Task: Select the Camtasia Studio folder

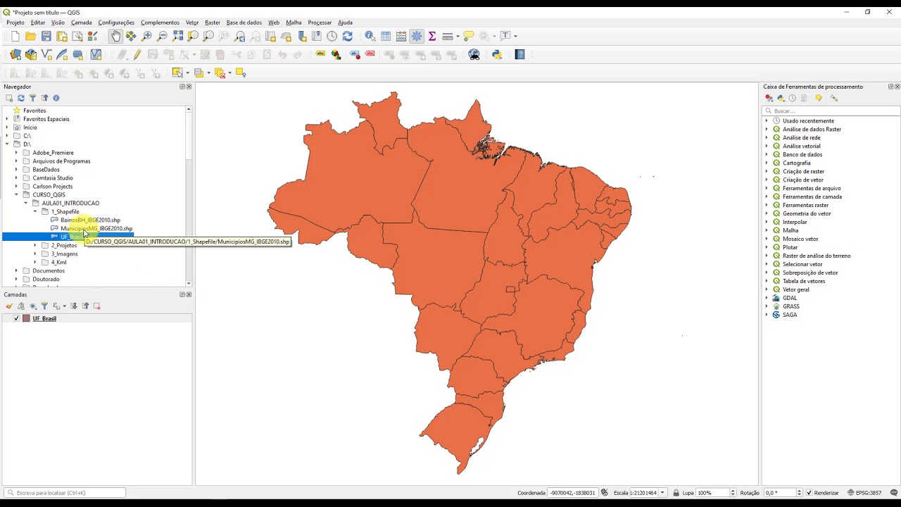Action: 53,178
